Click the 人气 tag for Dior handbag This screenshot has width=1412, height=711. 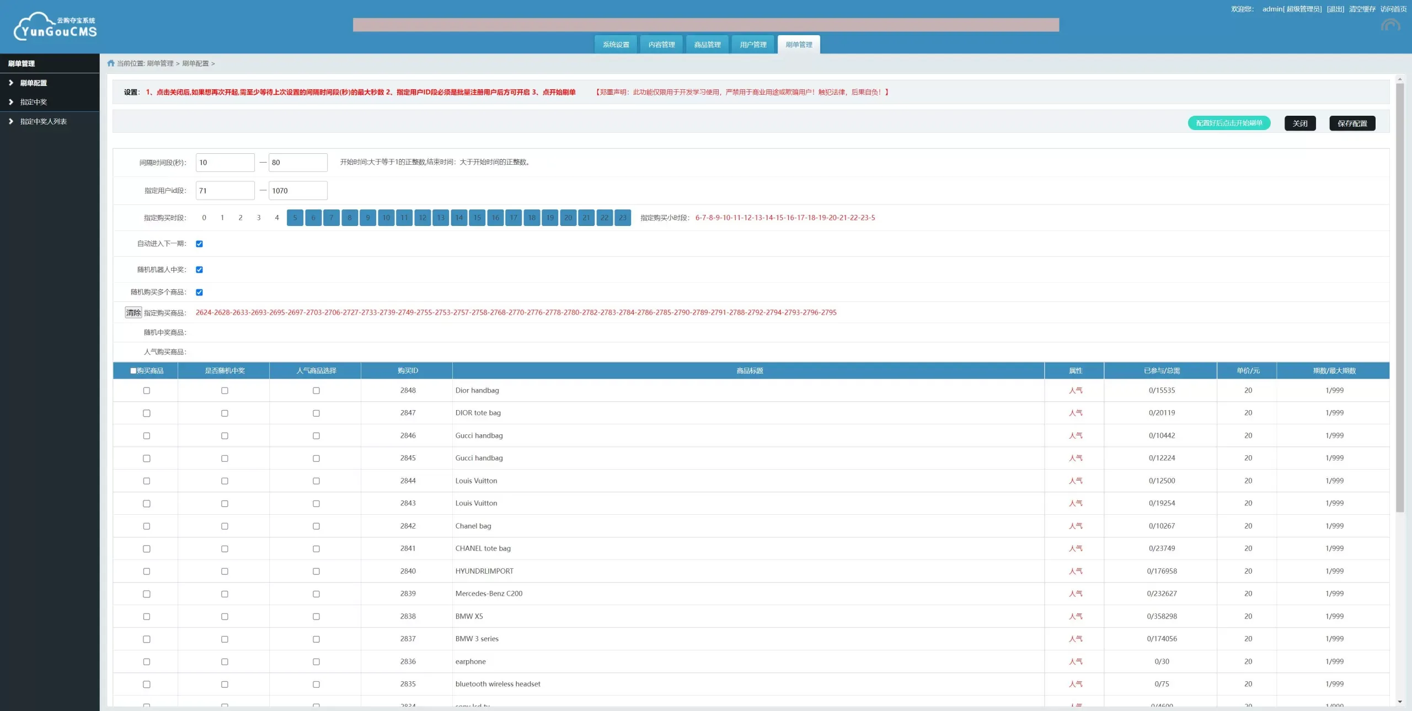point(1075,390)
